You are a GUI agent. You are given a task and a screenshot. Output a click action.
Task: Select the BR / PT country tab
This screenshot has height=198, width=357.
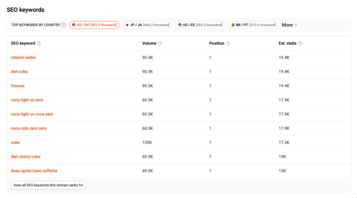(253, 25)
